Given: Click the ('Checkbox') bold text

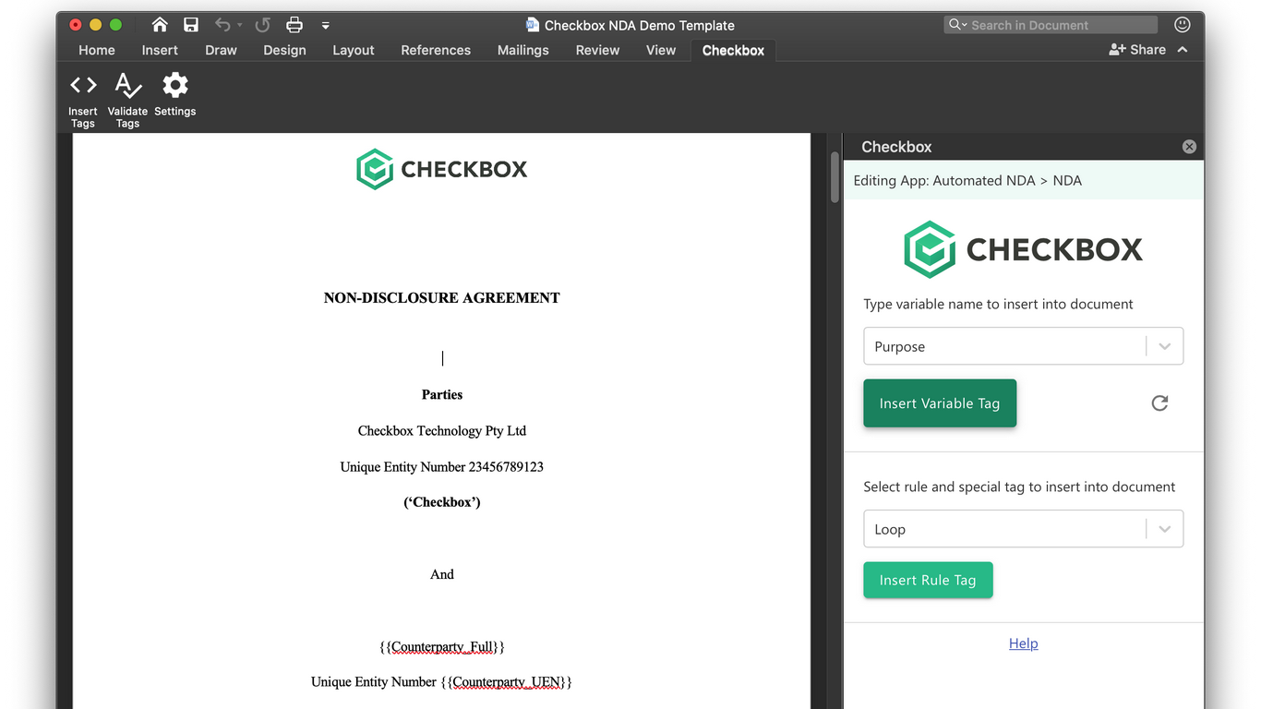Looking at the screenshot, I should (442, 502).
